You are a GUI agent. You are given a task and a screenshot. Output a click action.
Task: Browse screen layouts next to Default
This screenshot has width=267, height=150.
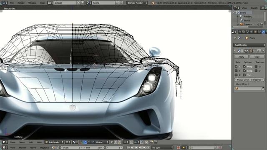coord(50,3)
